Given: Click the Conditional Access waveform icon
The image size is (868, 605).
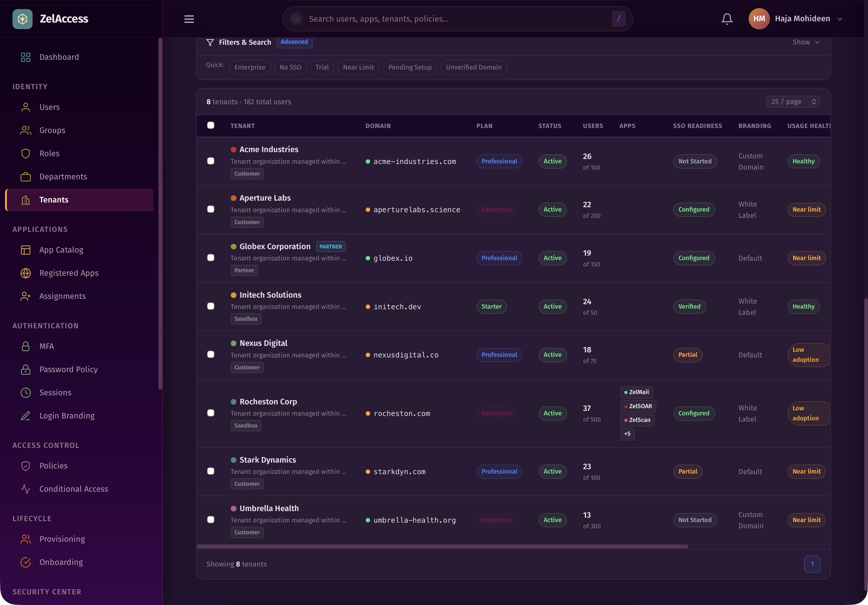Looking at the screenshot, I should (x=25, y=489).
